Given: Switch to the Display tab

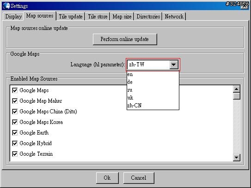Looking at the screenshot, I should pyautogui.click(x=13, y=17).
